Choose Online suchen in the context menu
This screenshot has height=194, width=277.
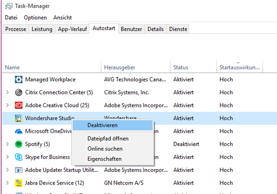click(x=113, y=149)
